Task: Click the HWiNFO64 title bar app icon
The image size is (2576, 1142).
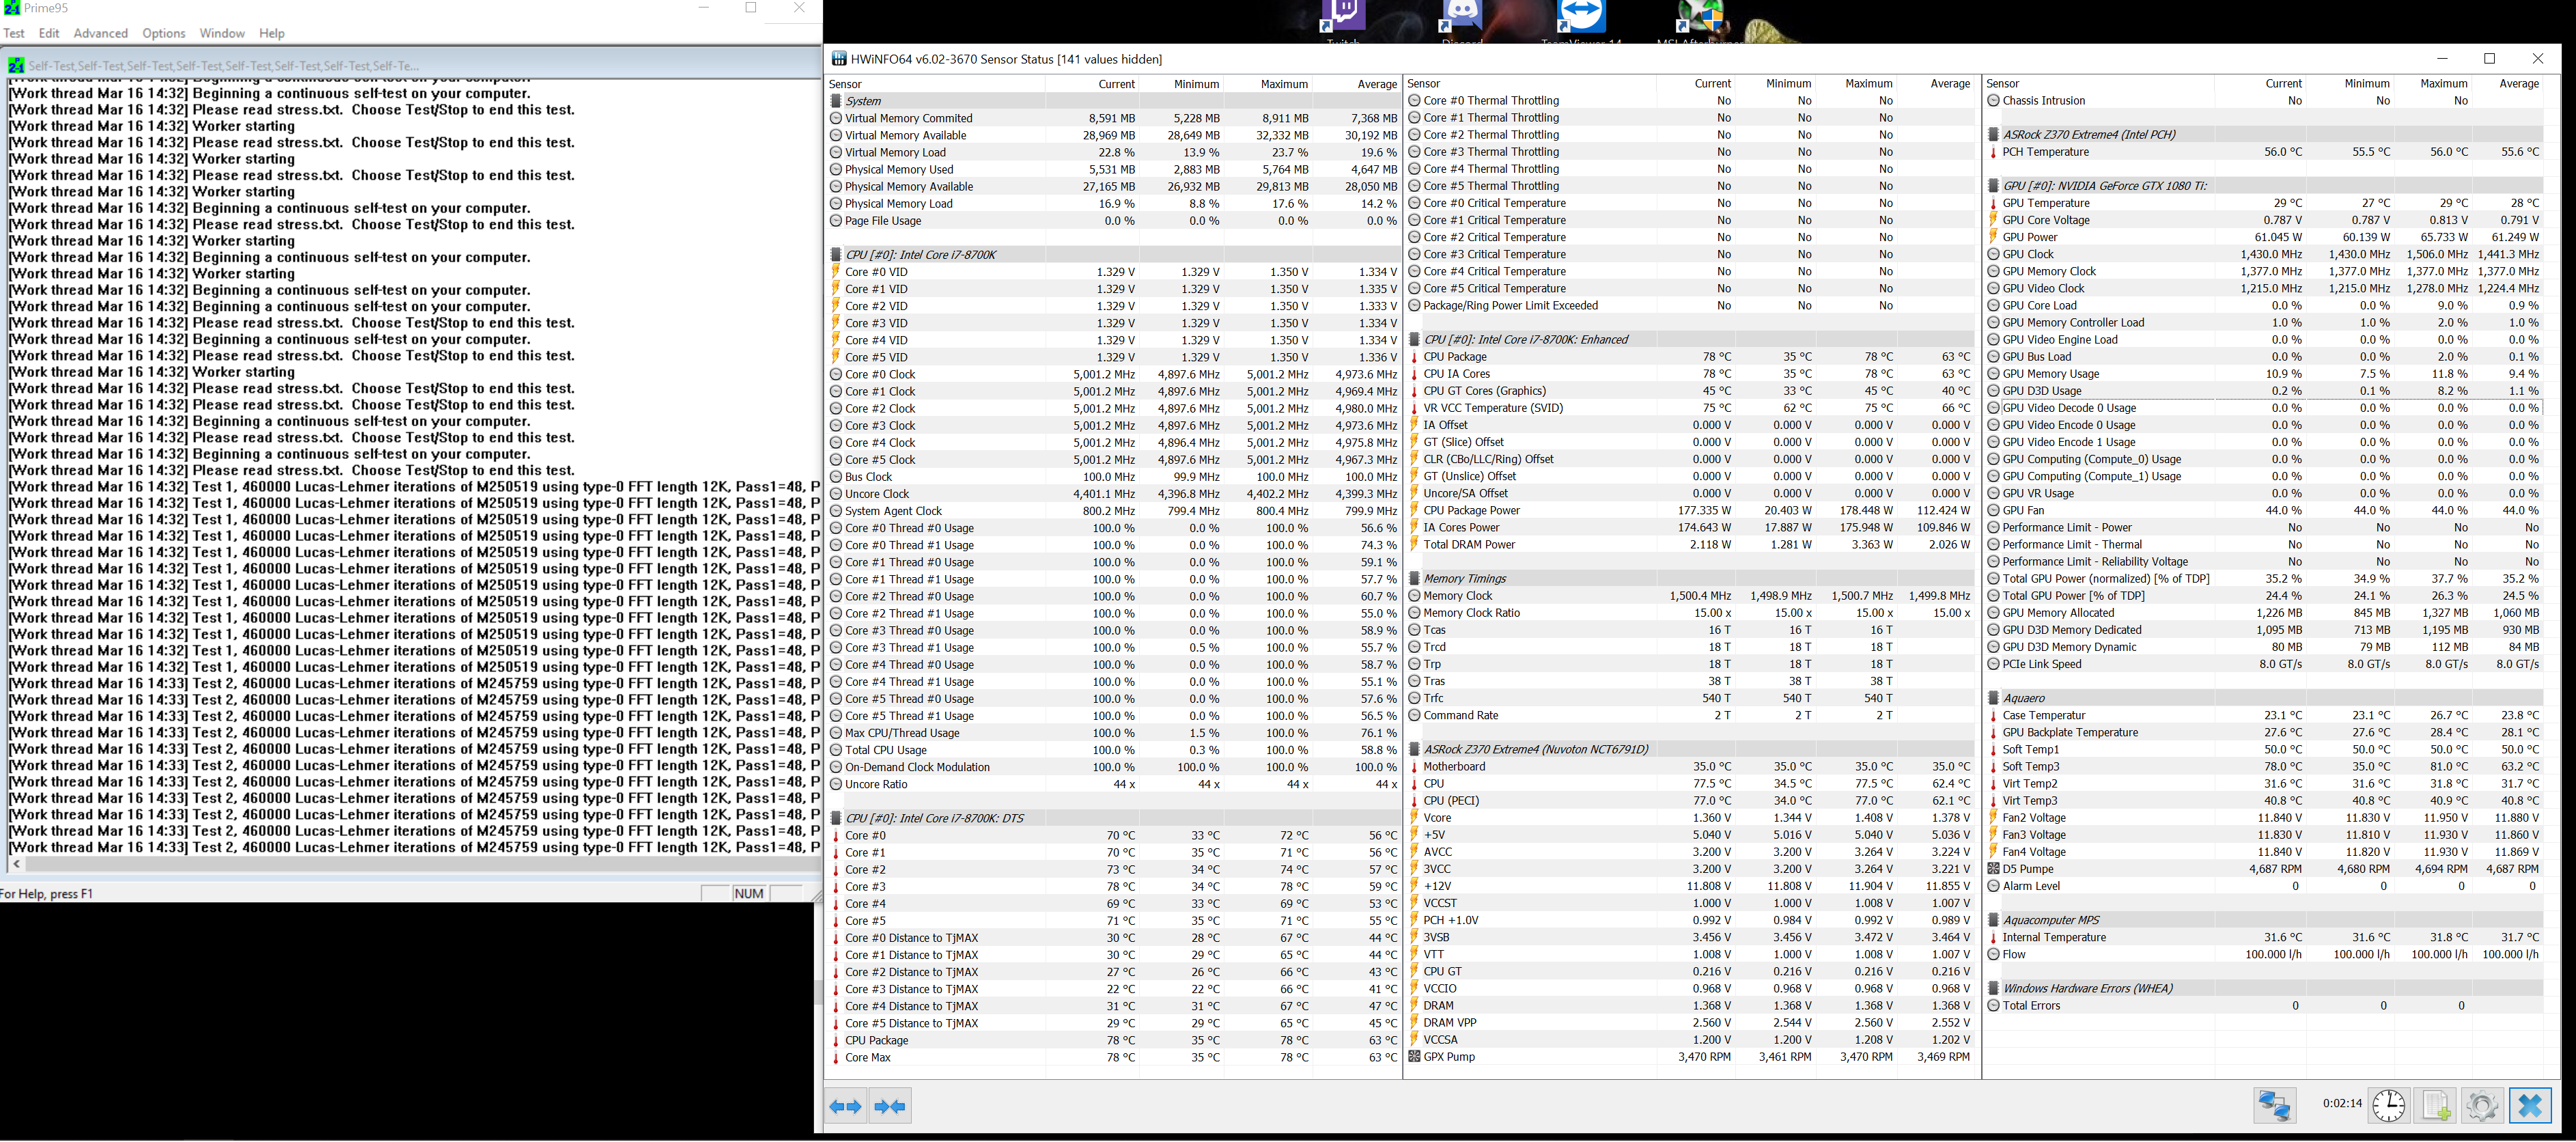Action: pyautogui.click(x=839, y=59)
